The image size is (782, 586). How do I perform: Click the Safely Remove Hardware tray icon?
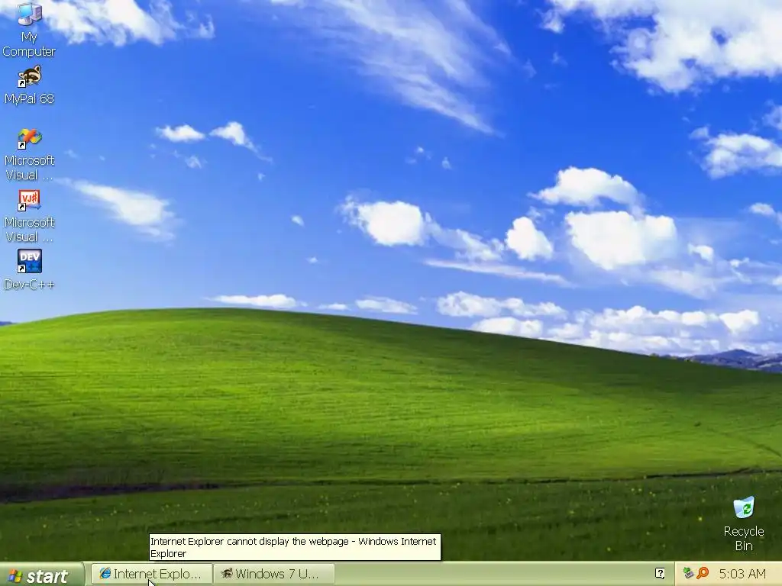pos(689,573)
